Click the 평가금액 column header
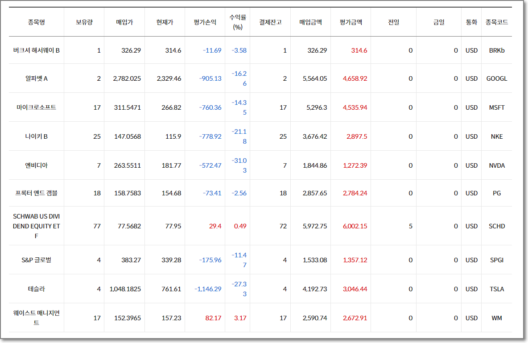 click(351, 22)
